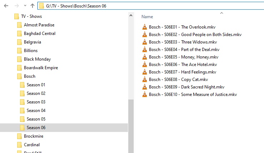Open Bosch Season 05 folder
Image resolution: width=264 pixels, height=153 pixels.
point(36,119)
